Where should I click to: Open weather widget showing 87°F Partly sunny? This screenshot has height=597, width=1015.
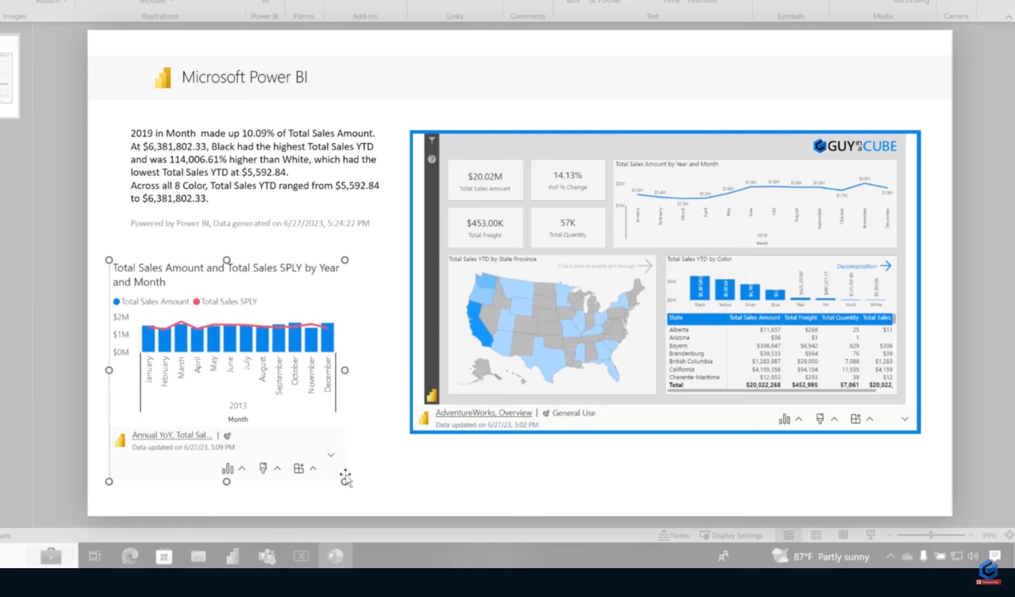[x=821, y=556]
